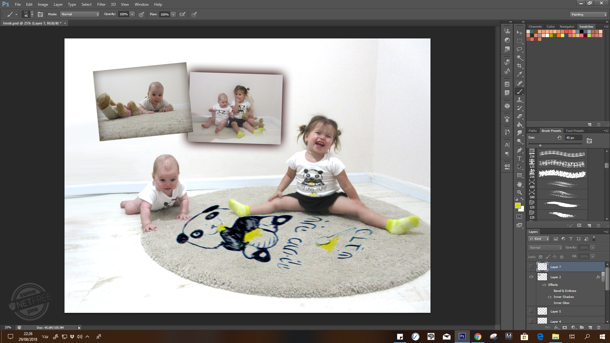610x343 pixels.
Task: Collapse Layer 2 effects list arrow
Action: (x=603, y=277)
